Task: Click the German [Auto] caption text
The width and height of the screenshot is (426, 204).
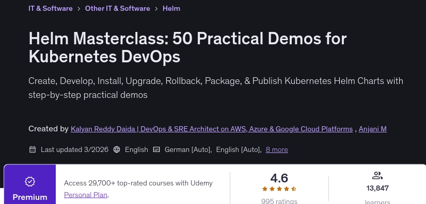Action: [x=188, y=149]
